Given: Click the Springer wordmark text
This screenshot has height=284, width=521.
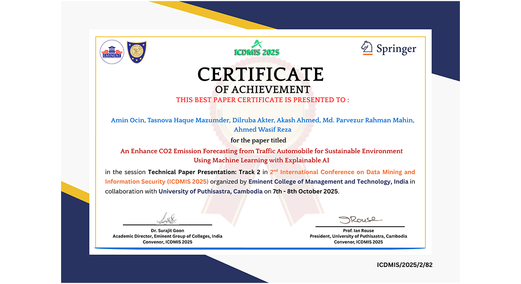Looking at the screenshot, I should click(x=396, y=49).
